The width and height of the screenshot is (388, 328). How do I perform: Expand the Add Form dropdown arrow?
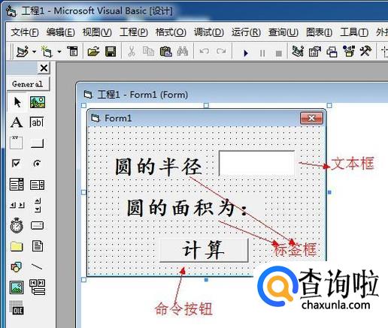[59, 52]
